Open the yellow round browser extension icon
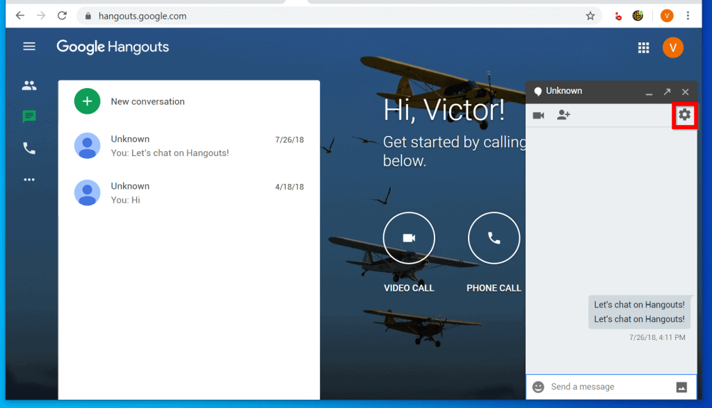The height and width of the screenshot is (408, 712). point(638,16)
